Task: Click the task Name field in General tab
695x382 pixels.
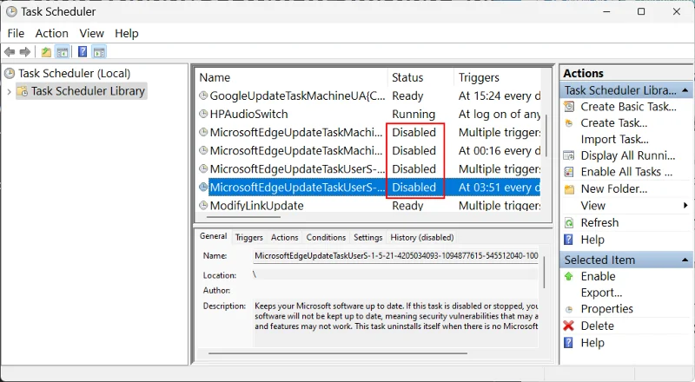Action: click(x=396, y=256)
